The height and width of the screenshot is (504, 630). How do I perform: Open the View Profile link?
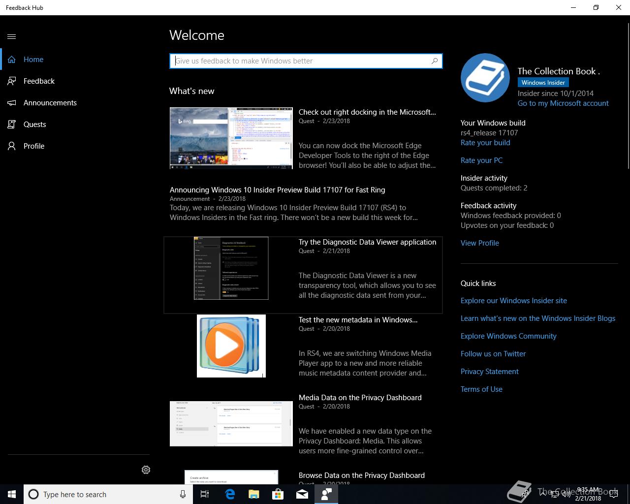tap(480, 243)
